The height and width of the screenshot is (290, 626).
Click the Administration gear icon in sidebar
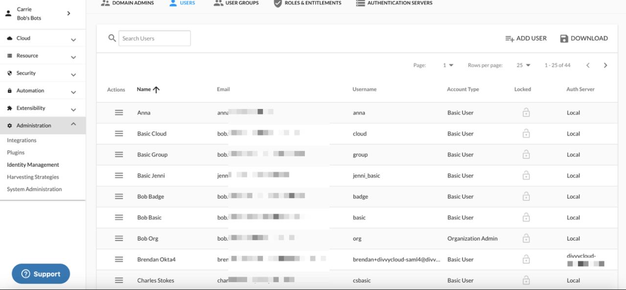pyautogui.click(x=10, y=126)
